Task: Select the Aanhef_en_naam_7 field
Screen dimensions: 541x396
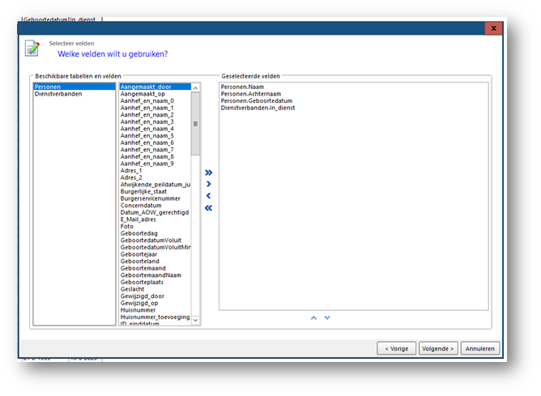Action: coord(155,150)
